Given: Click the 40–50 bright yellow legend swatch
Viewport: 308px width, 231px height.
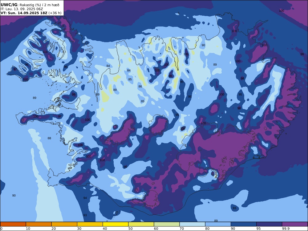Looking at the screenshot, I should pyautogui.click(x=115, y=224).
